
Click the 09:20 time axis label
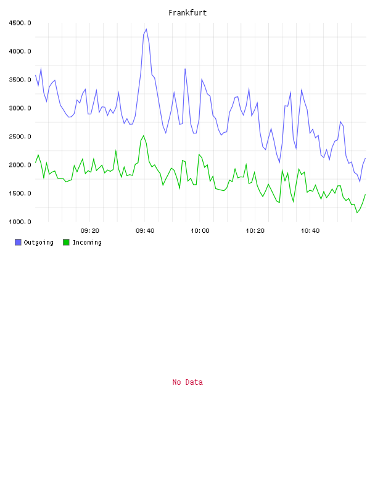click(90, 231)
